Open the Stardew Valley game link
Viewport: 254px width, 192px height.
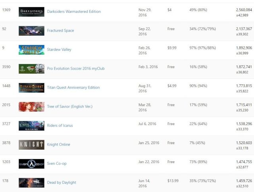(59, 50)
